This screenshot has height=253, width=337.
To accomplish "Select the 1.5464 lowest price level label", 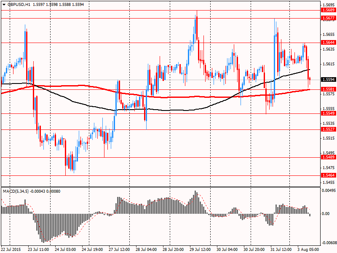I will click(x=328, y=175).
